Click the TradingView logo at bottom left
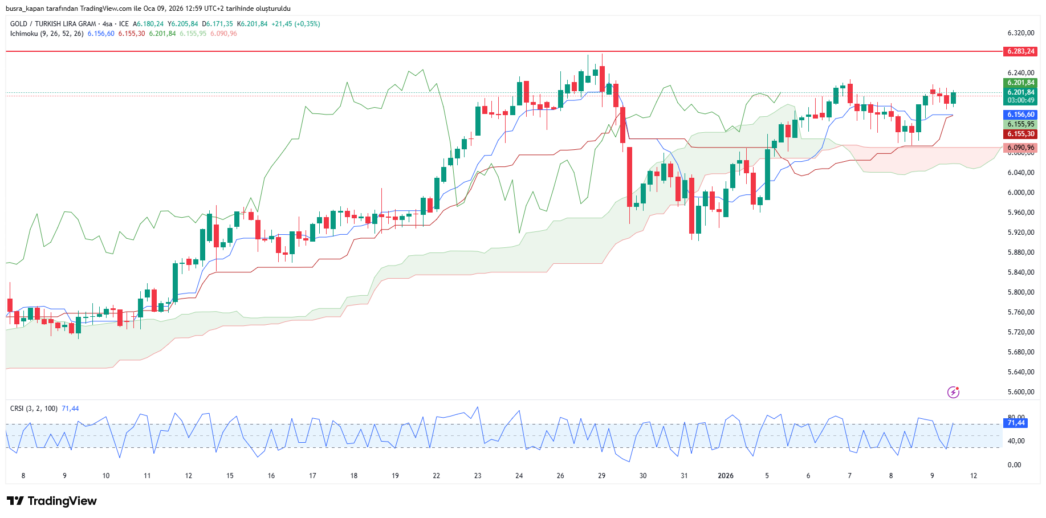 52,501
